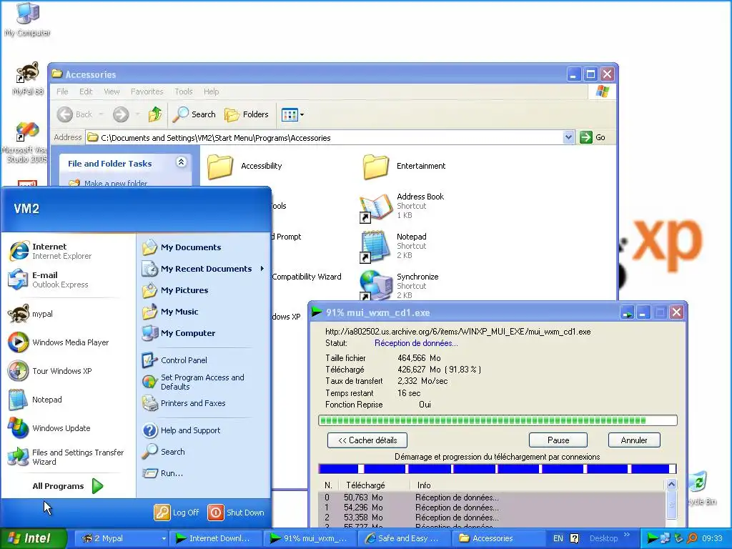Click Make a new folder link

pos(115,183)
